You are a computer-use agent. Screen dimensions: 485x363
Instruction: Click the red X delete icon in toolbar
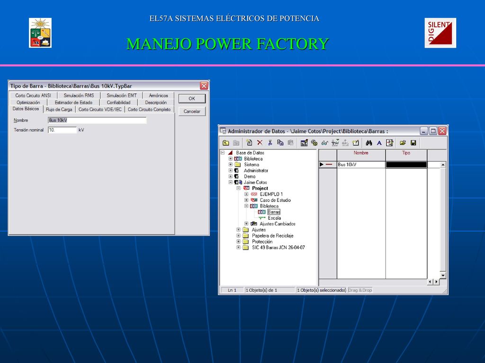260,143
